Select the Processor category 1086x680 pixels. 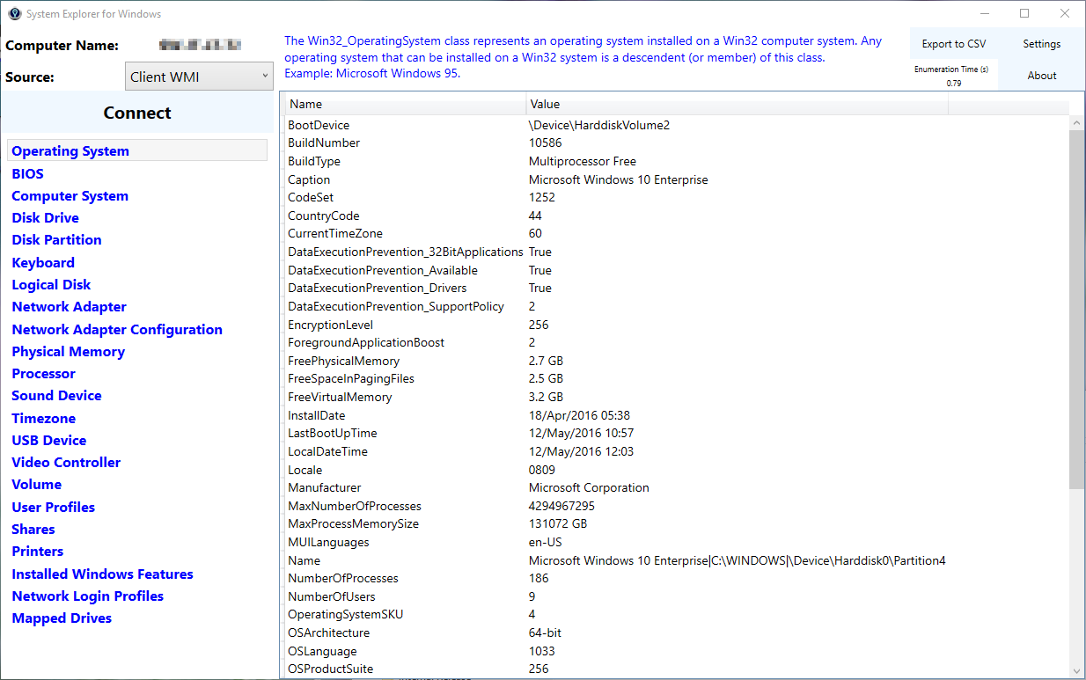coord(43,374)
